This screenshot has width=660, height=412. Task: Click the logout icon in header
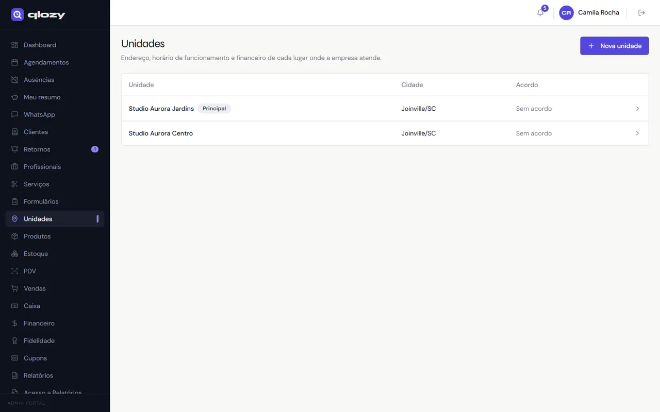pos(641,13)
